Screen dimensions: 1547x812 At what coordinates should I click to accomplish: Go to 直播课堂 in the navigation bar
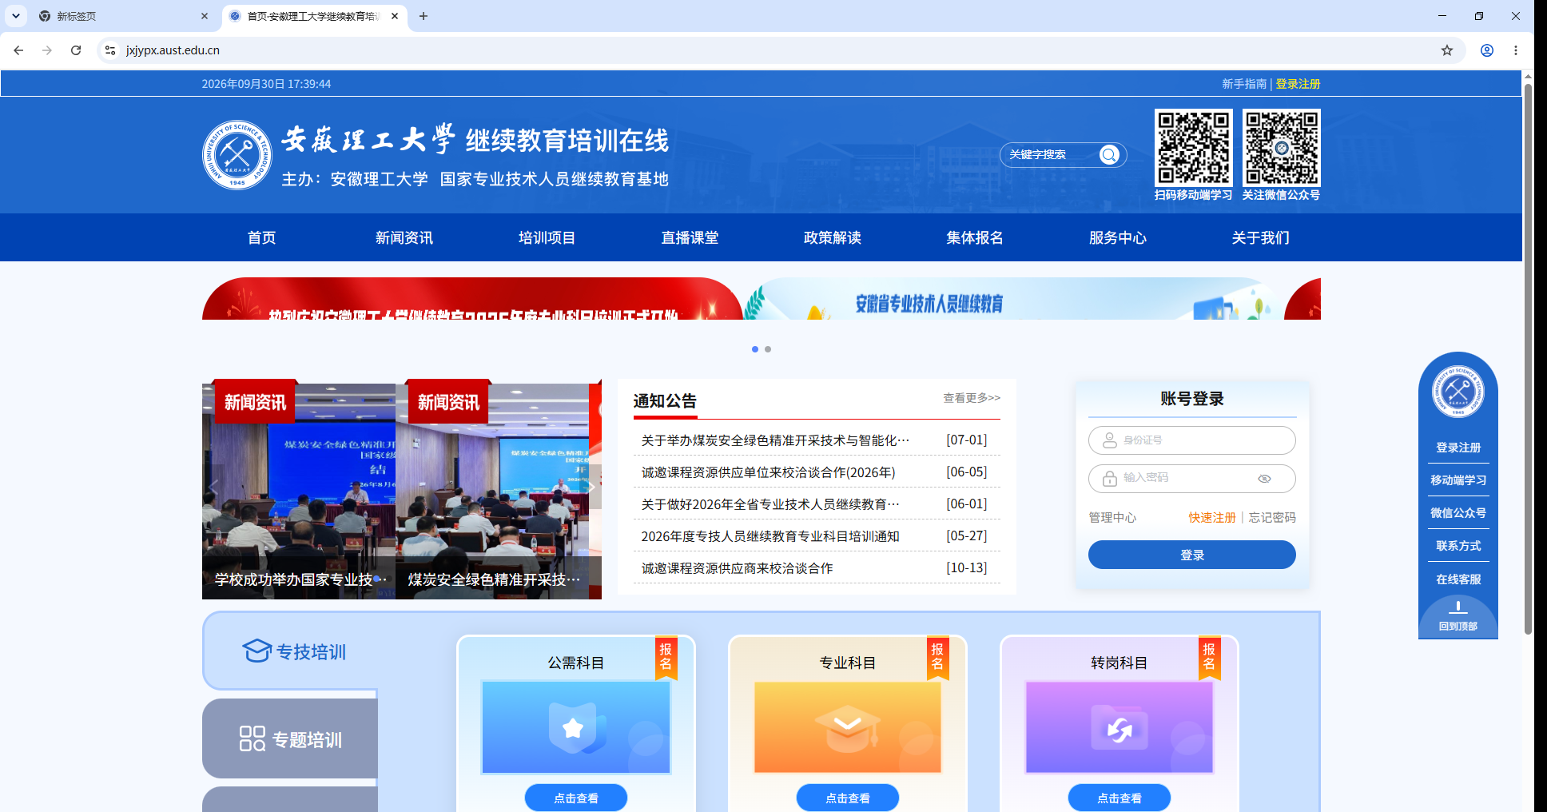(690, 238)
